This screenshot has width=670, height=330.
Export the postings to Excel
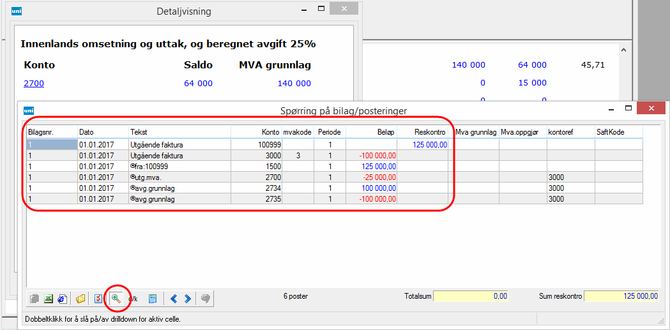coord(49,298)
